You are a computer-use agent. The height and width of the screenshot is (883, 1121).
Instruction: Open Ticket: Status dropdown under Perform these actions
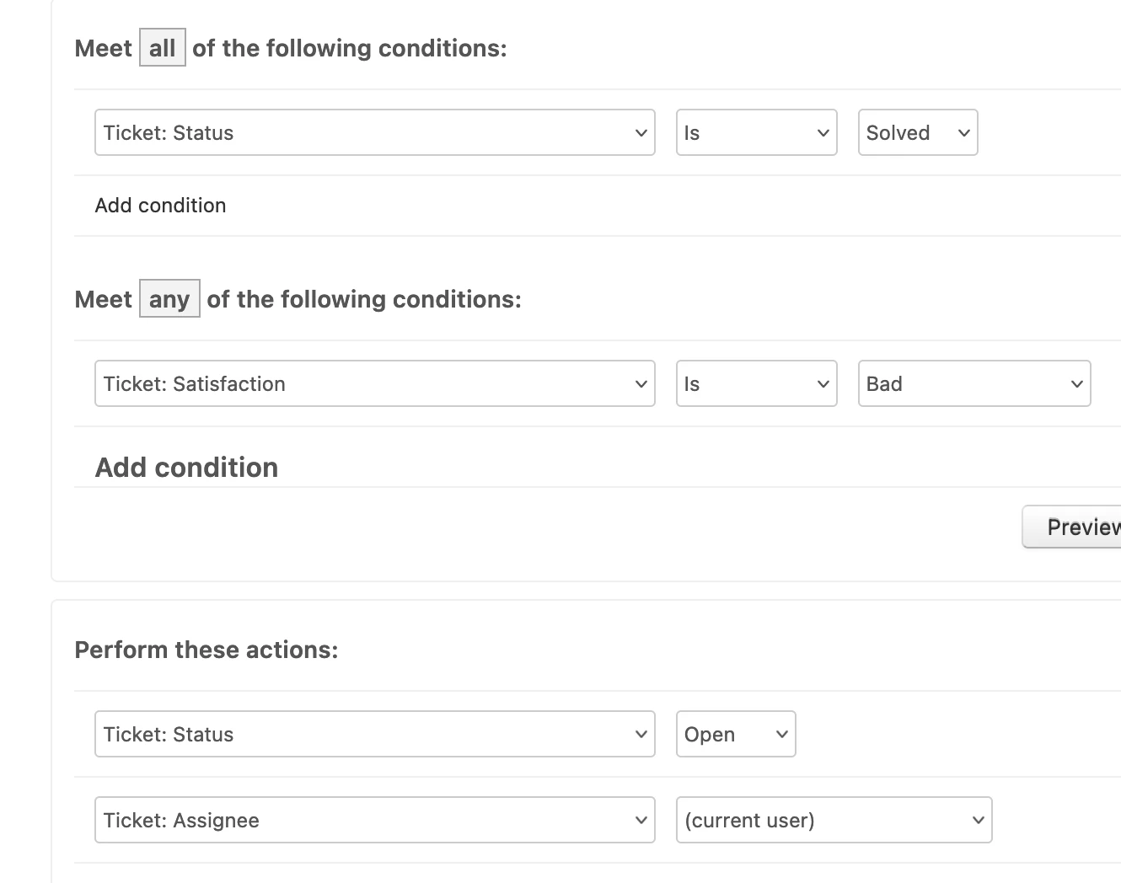pos(374,735)
